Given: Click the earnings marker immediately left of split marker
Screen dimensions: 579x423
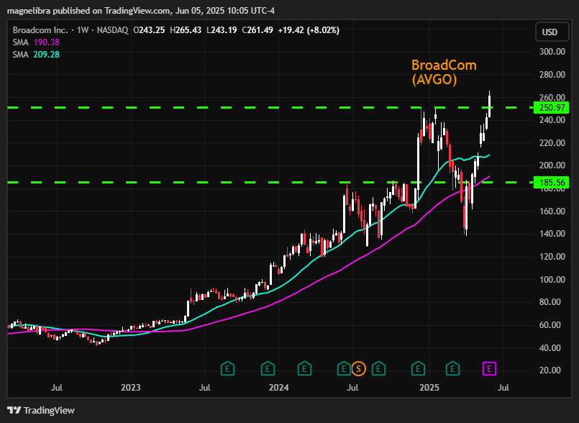Looking at the screenshot, I should [344, 369].
